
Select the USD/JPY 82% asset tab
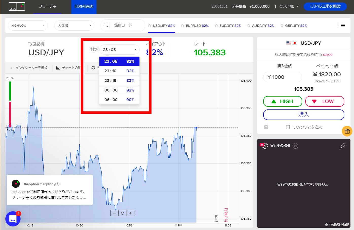(164, 26)
